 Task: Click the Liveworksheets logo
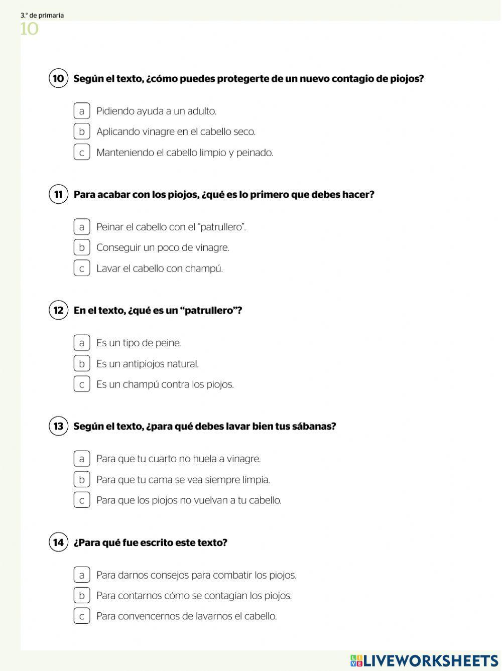point(424,660)
